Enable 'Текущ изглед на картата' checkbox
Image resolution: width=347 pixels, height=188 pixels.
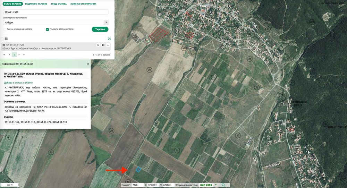(x=5, y=29)
